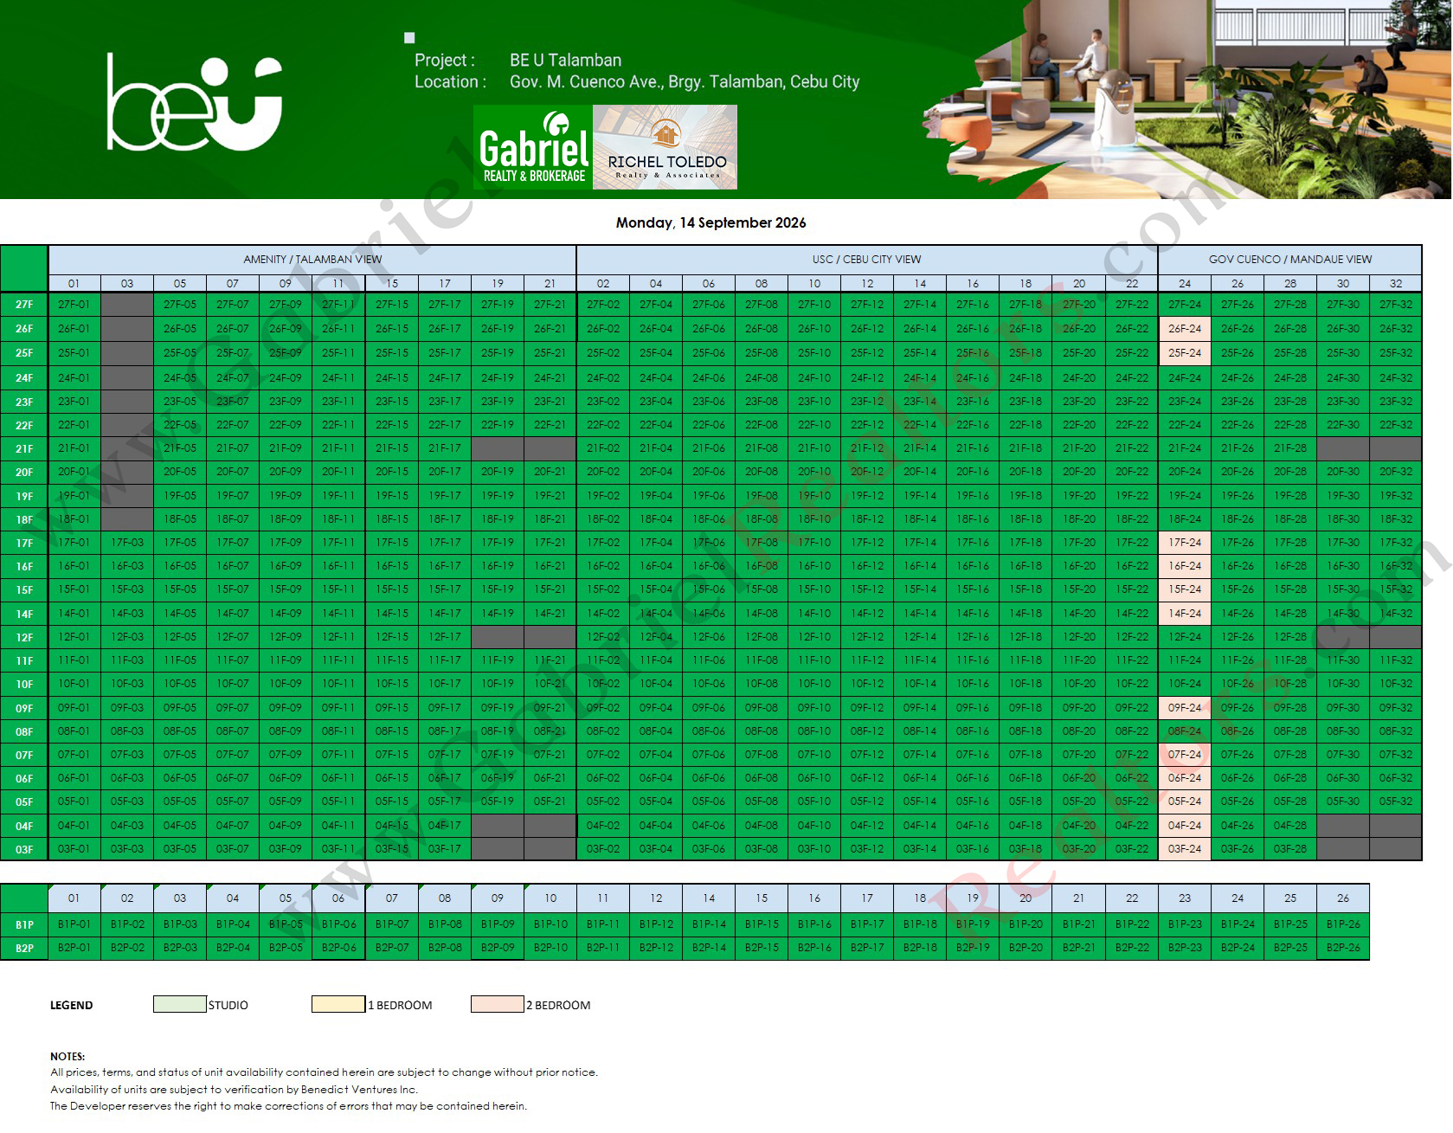Click the 27F floor row label
Screen dimensions: 1453x1133
(24, 305)
